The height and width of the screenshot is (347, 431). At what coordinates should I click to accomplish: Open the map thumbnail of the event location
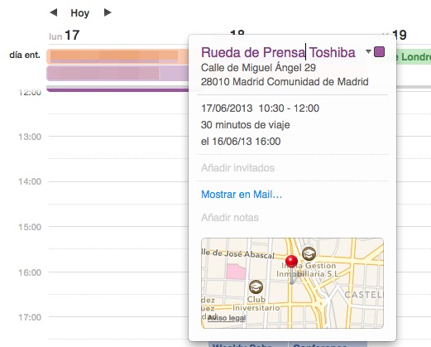292,283
